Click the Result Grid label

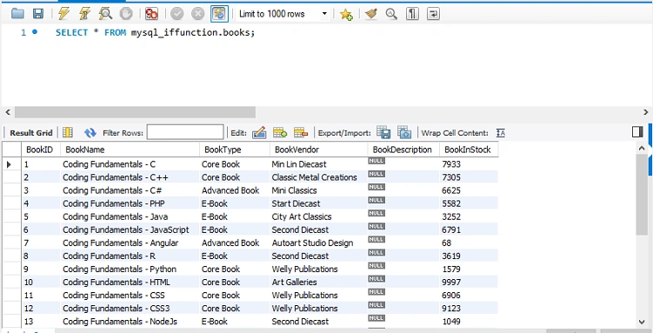point(31,133)
